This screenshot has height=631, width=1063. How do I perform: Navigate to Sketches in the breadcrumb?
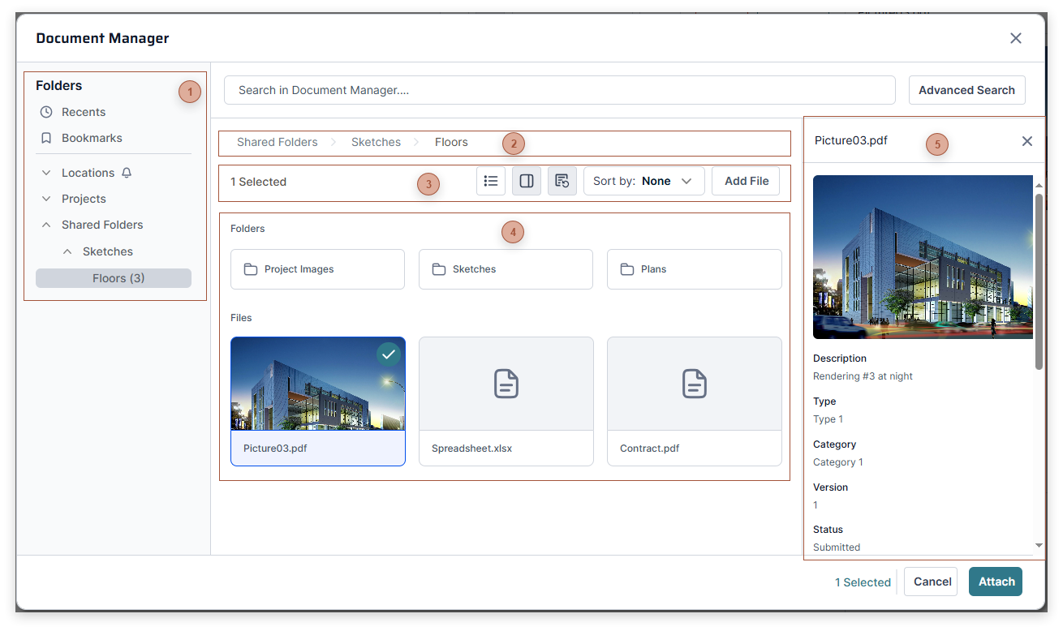(376, 142)
